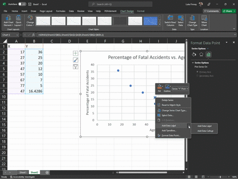The height and width of the screenshot is (179, 238).
Task: Click the zoom slider in status bar
Action: 220,177
